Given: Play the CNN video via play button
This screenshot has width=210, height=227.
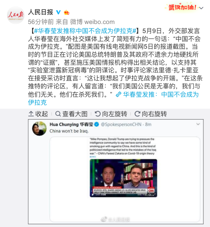Looking at the screenshot, I should point(93,195).
